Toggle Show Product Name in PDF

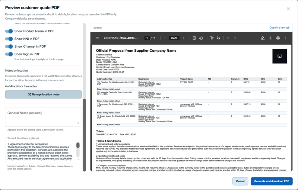point(9,31)
